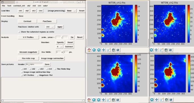Select Zoom tool in bottom-right ch4 plot toolbar
Screen dimensions: 194x103
point(162,100)
